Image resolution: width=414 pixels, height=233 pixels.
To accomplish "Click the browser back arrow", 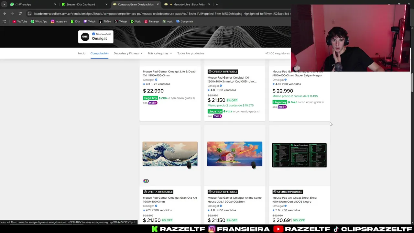I will click(5, 14).
